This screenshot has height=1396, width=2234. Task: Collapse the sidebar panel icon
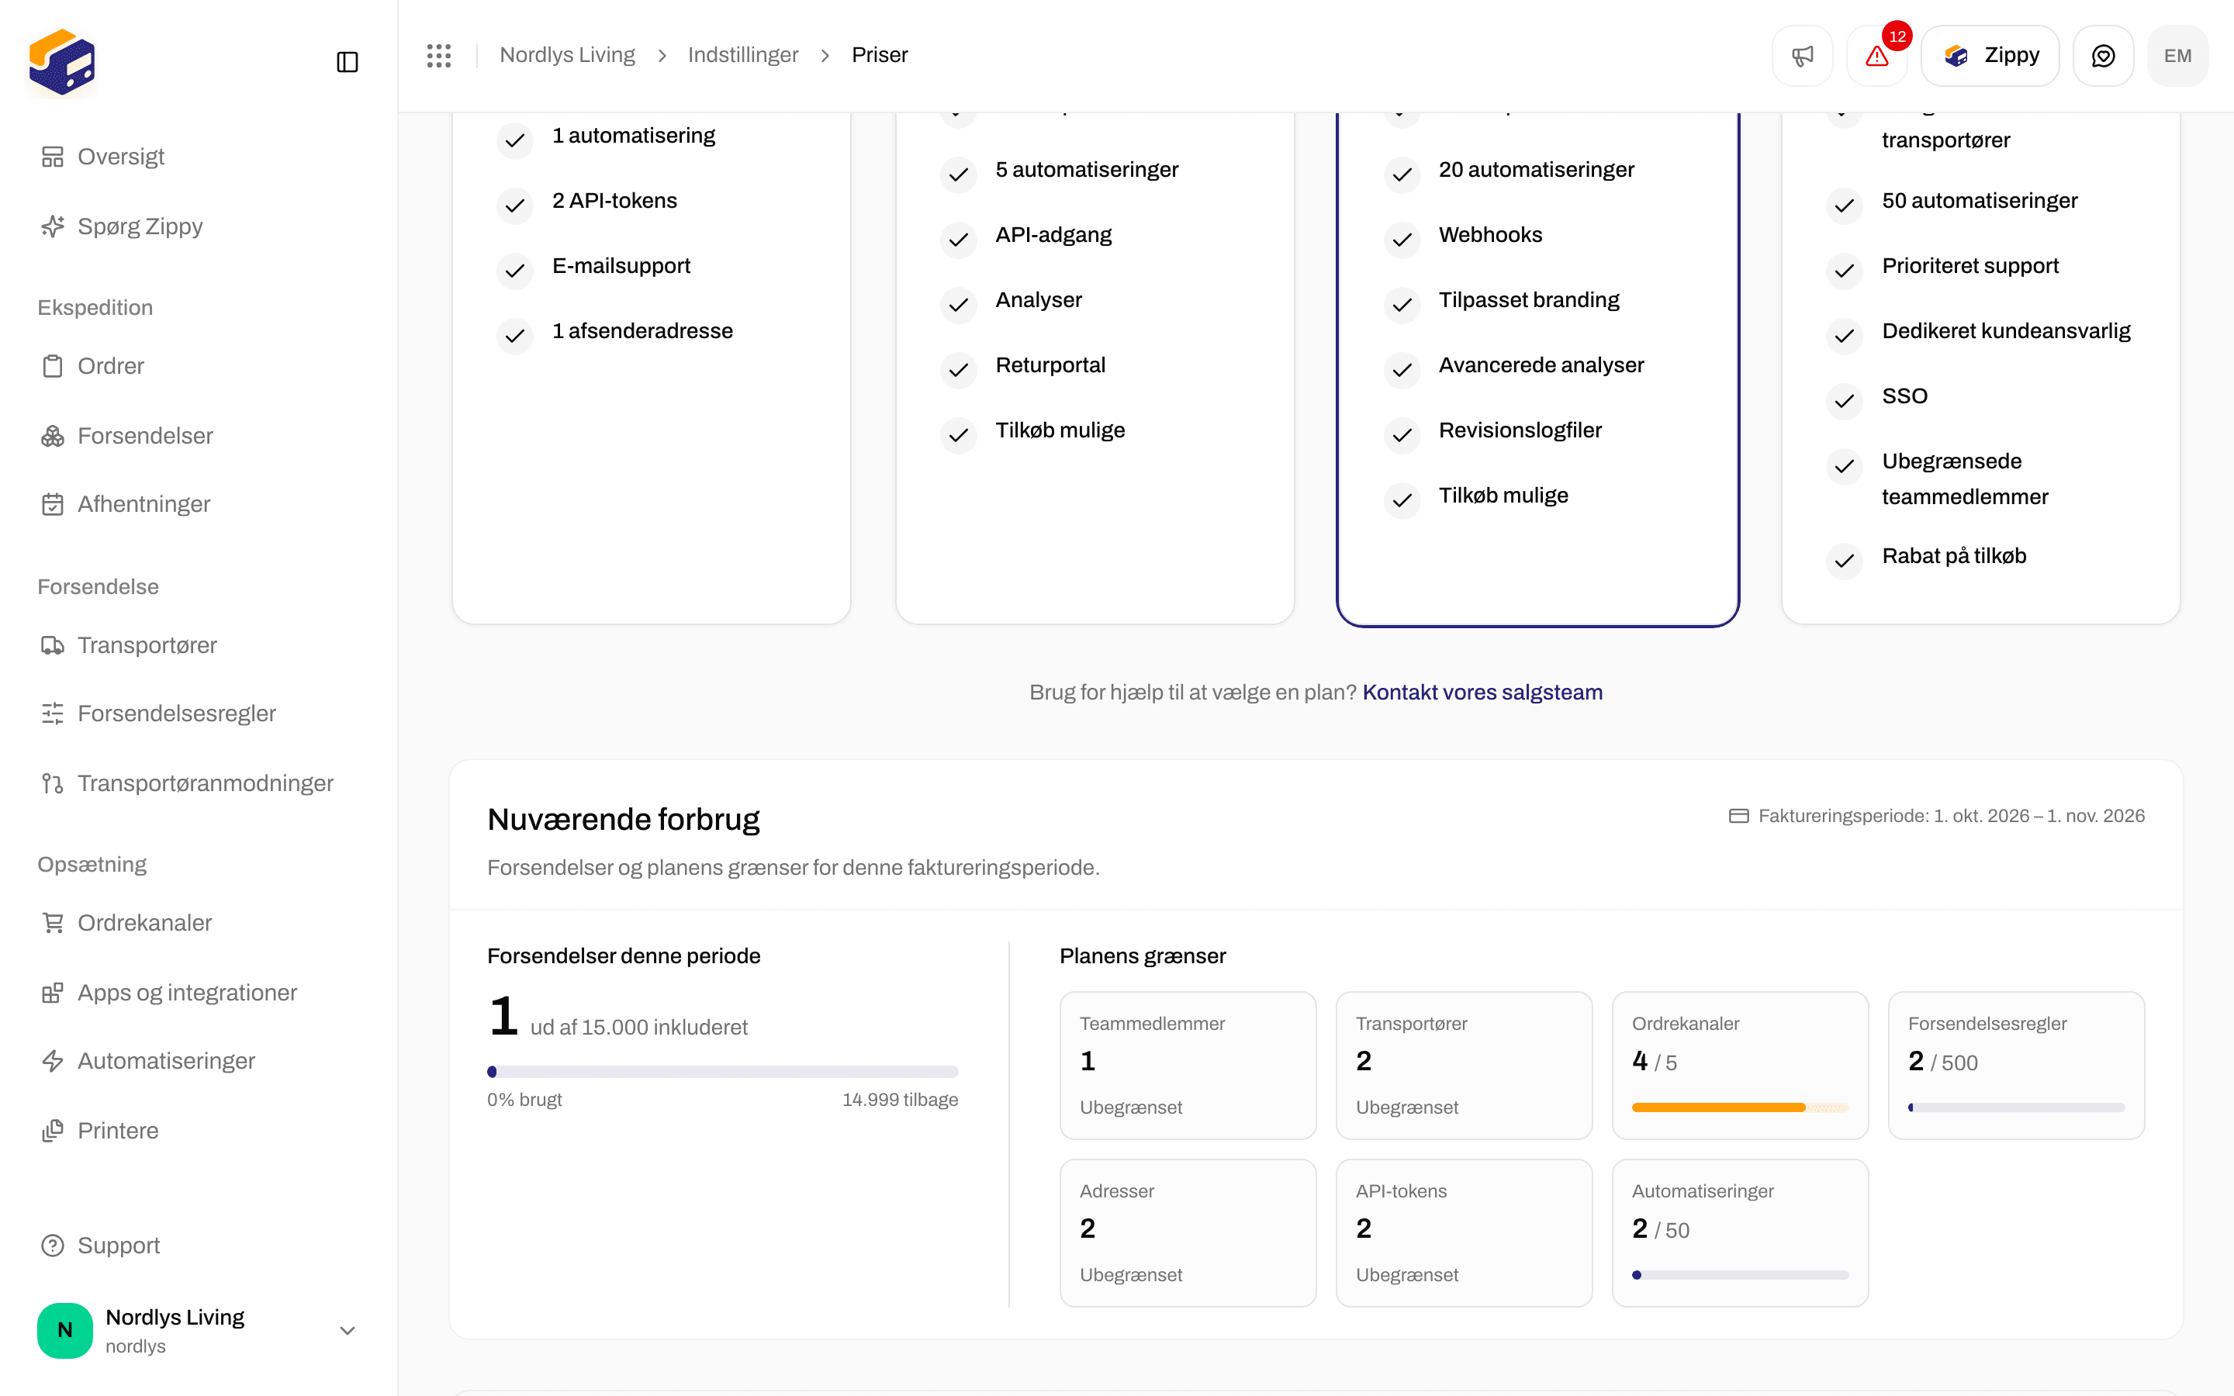tap(347, 62)
